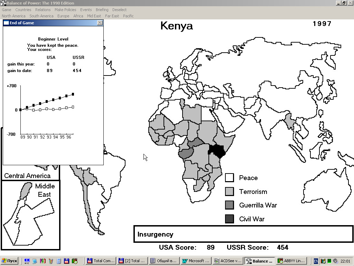
Task: Open the Africa region menu
Action: point(78,16)
